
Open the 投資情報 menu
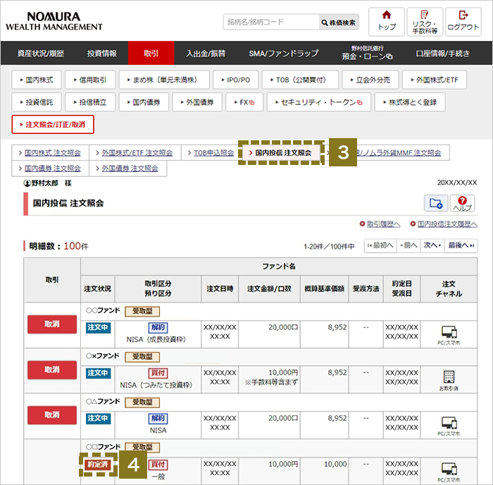(x=102, y=53)
